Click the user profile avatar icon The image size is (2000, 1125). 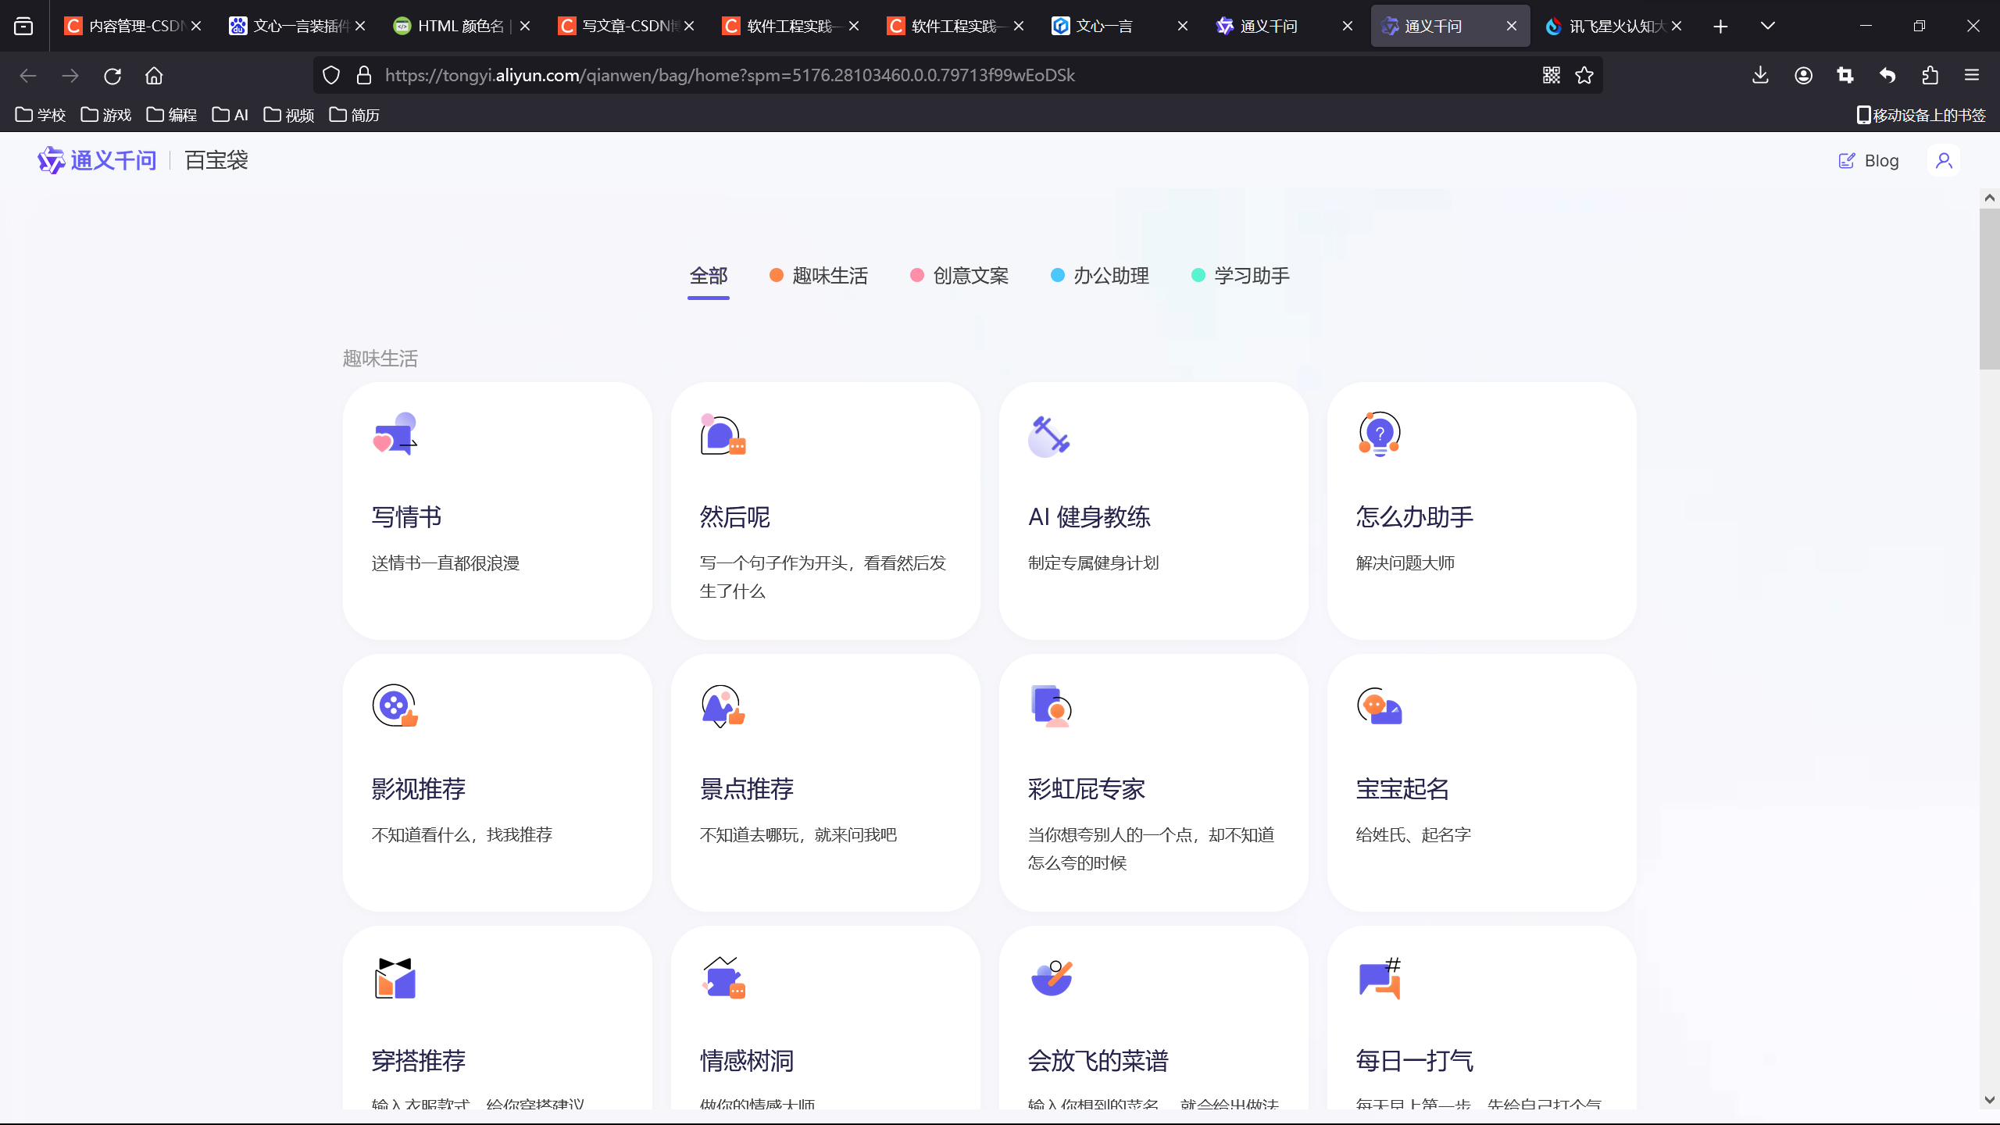click(1944, 161)
